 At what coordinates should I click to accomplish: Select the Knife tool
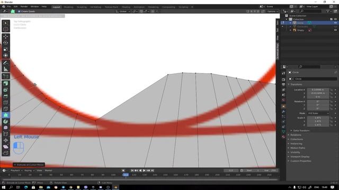click(6, 109)
